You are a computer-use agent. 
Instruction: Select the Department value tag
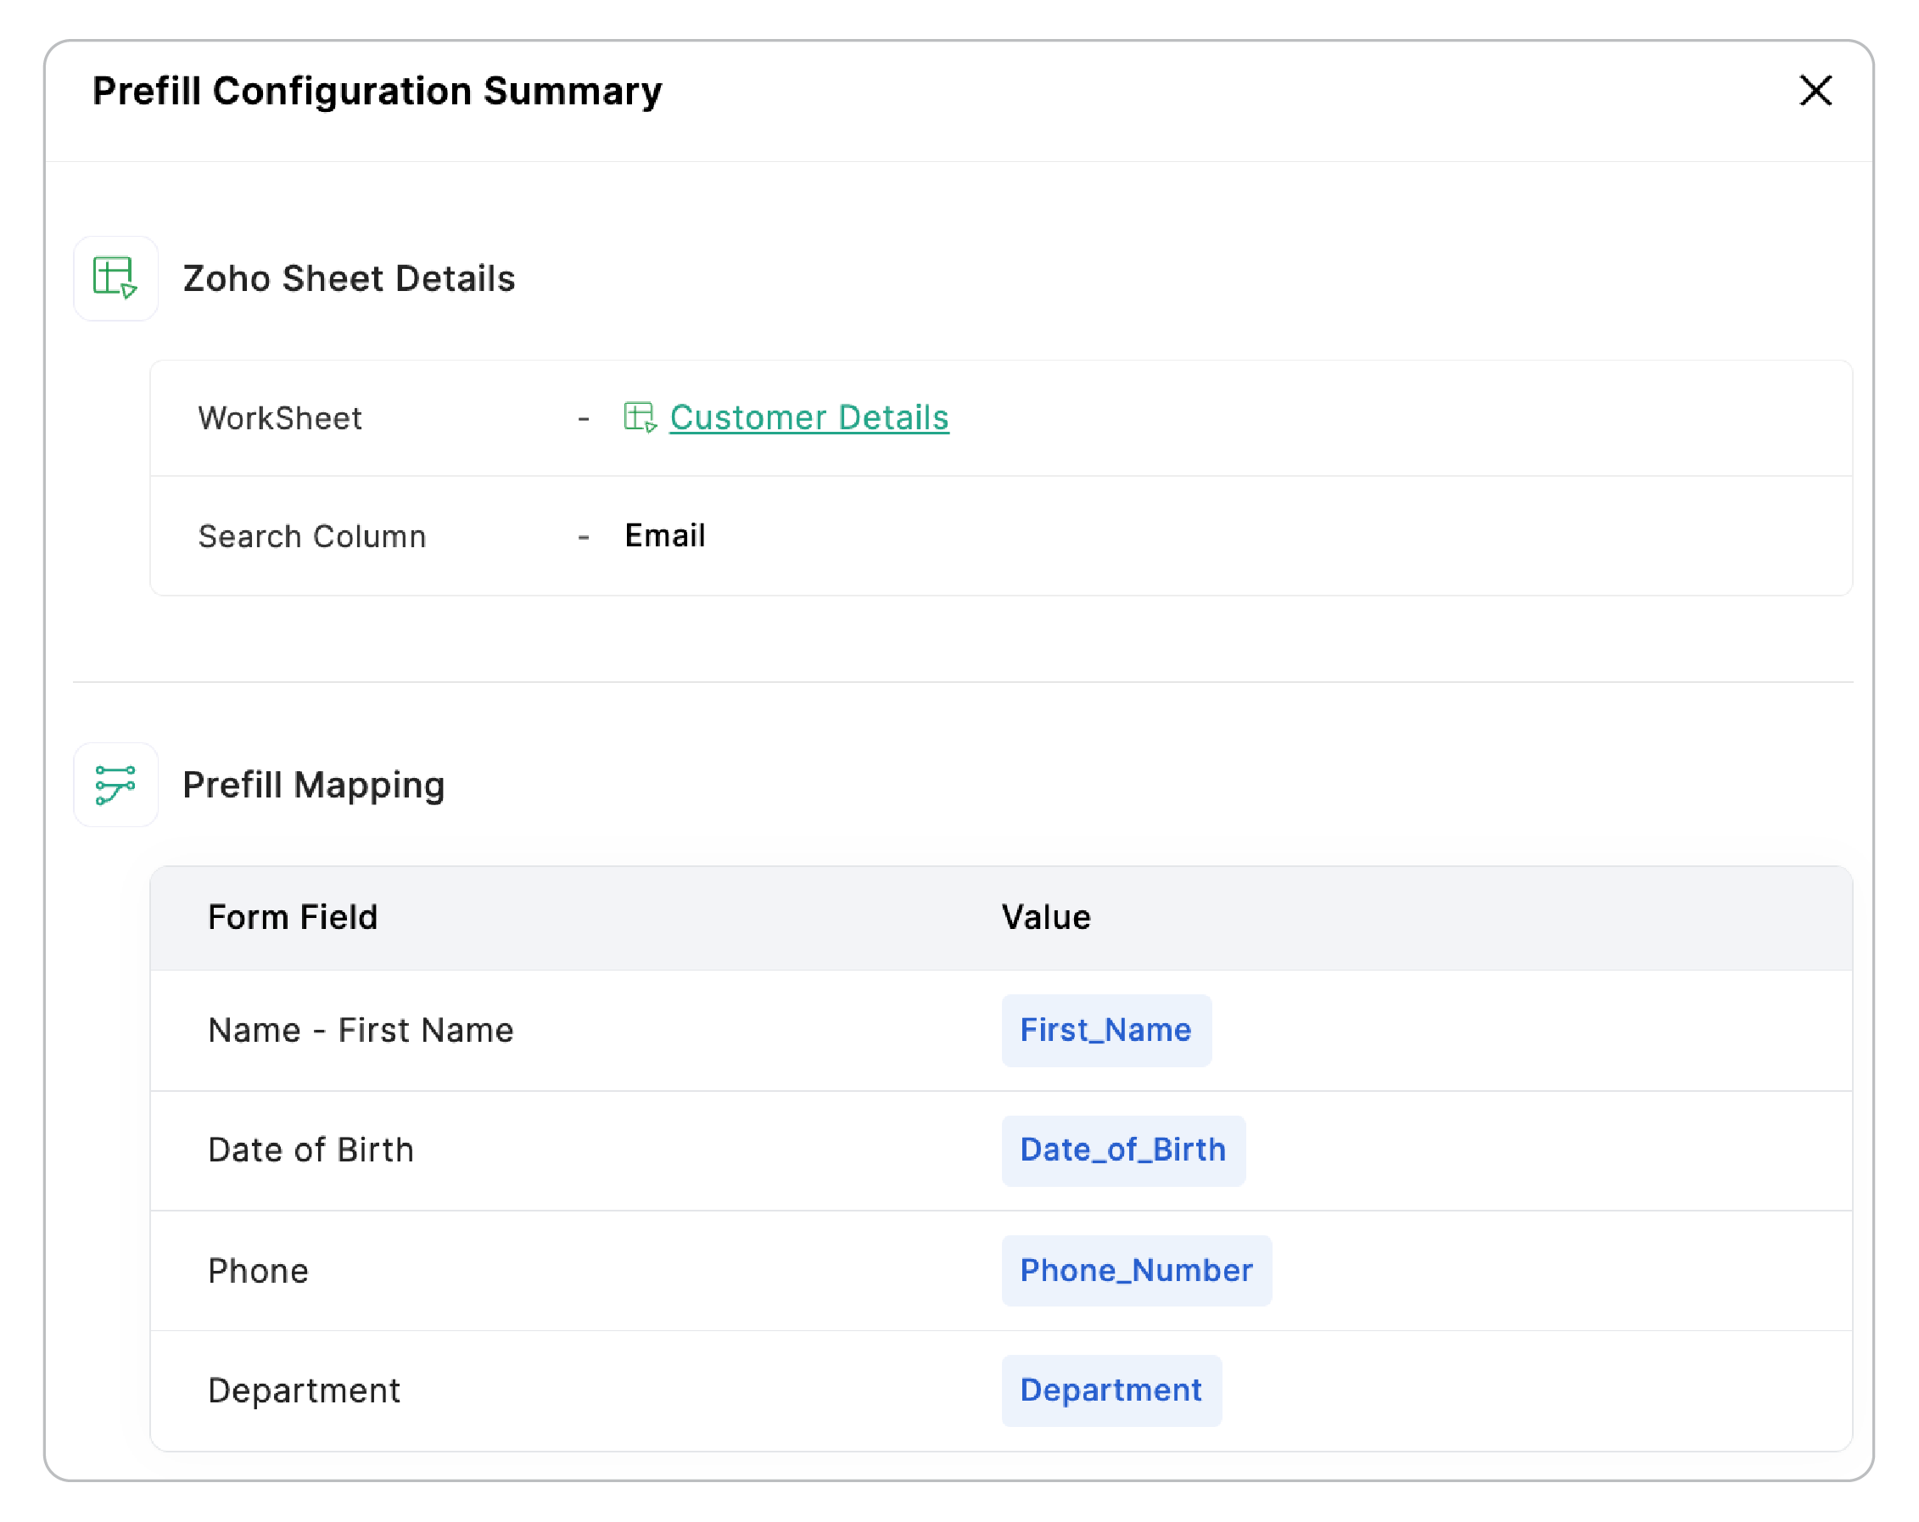(1111, 1391)
